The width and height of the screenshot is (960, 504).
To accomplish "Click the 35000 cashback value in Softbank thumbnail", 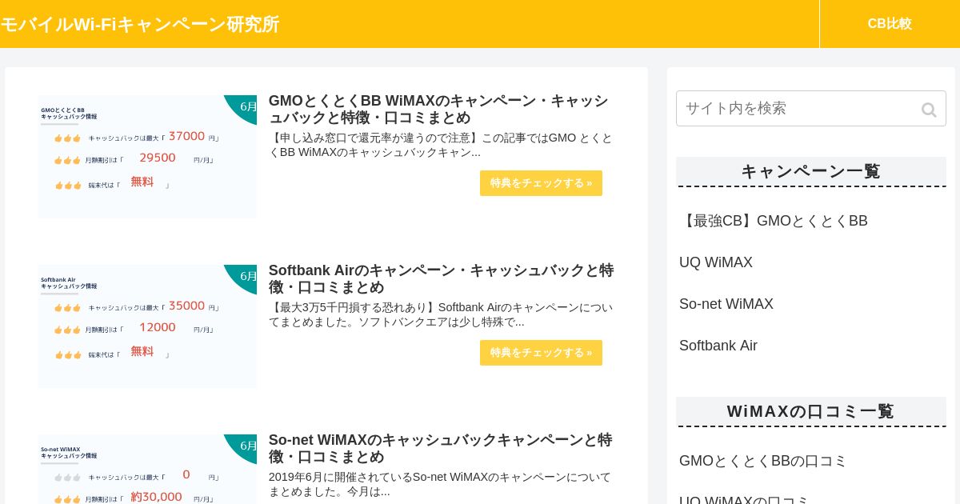I will click(186, 306).
